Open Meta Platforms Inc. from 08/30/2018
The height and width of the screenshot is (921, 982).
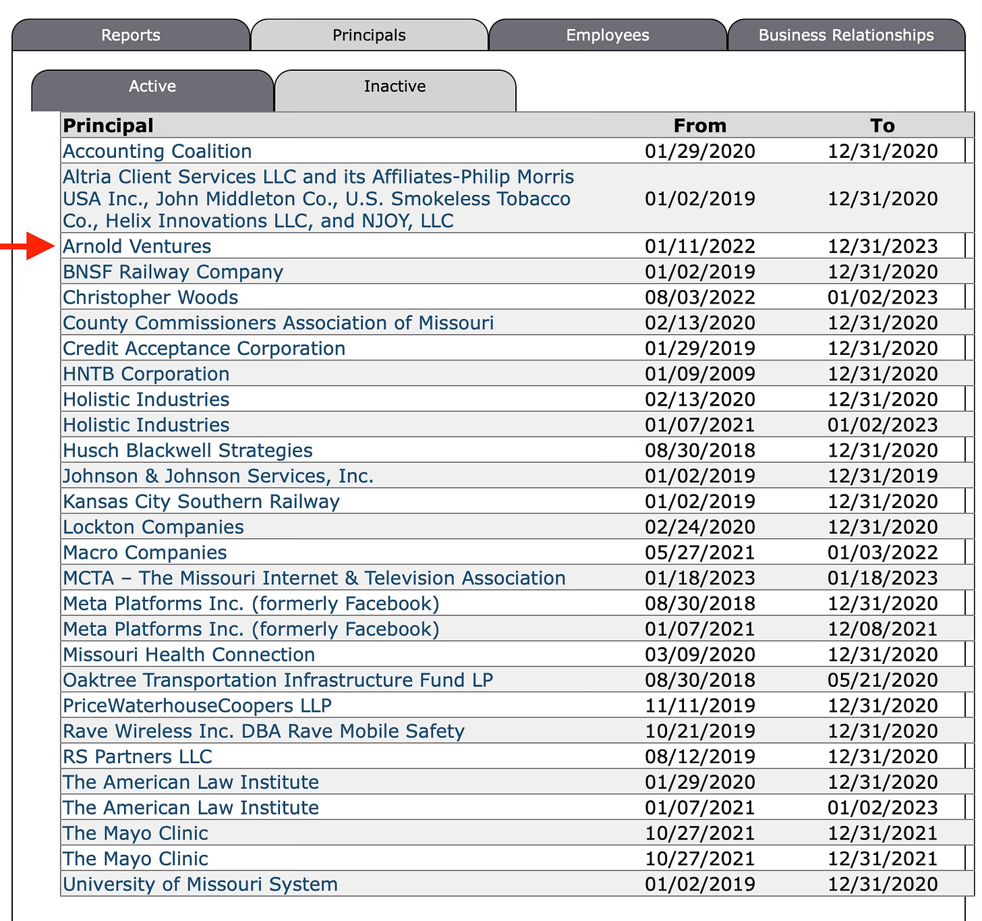coord(251,604)
